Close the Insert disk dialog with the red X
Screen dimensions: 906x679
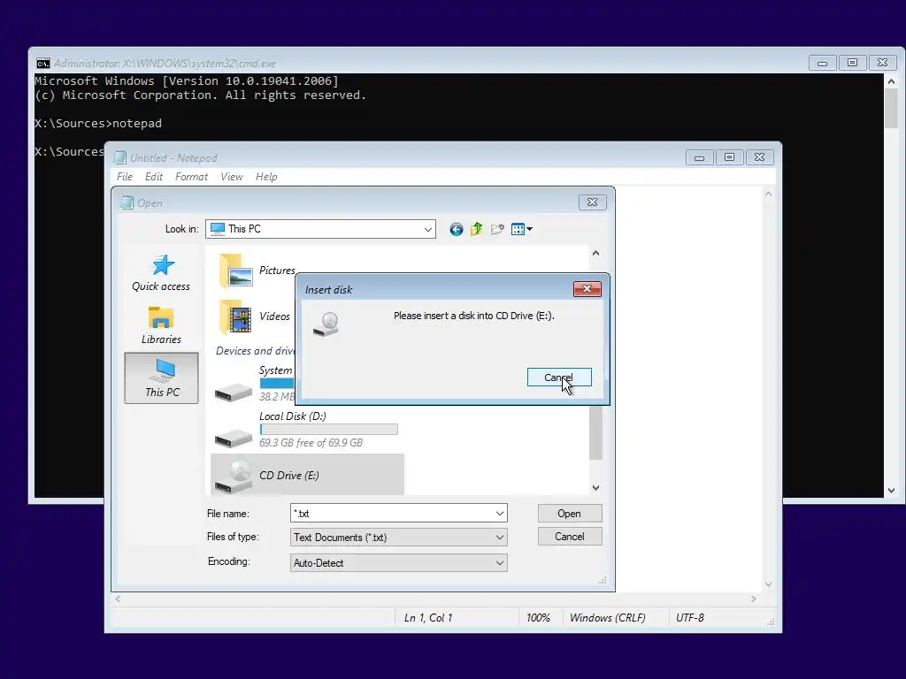point(587,289)
